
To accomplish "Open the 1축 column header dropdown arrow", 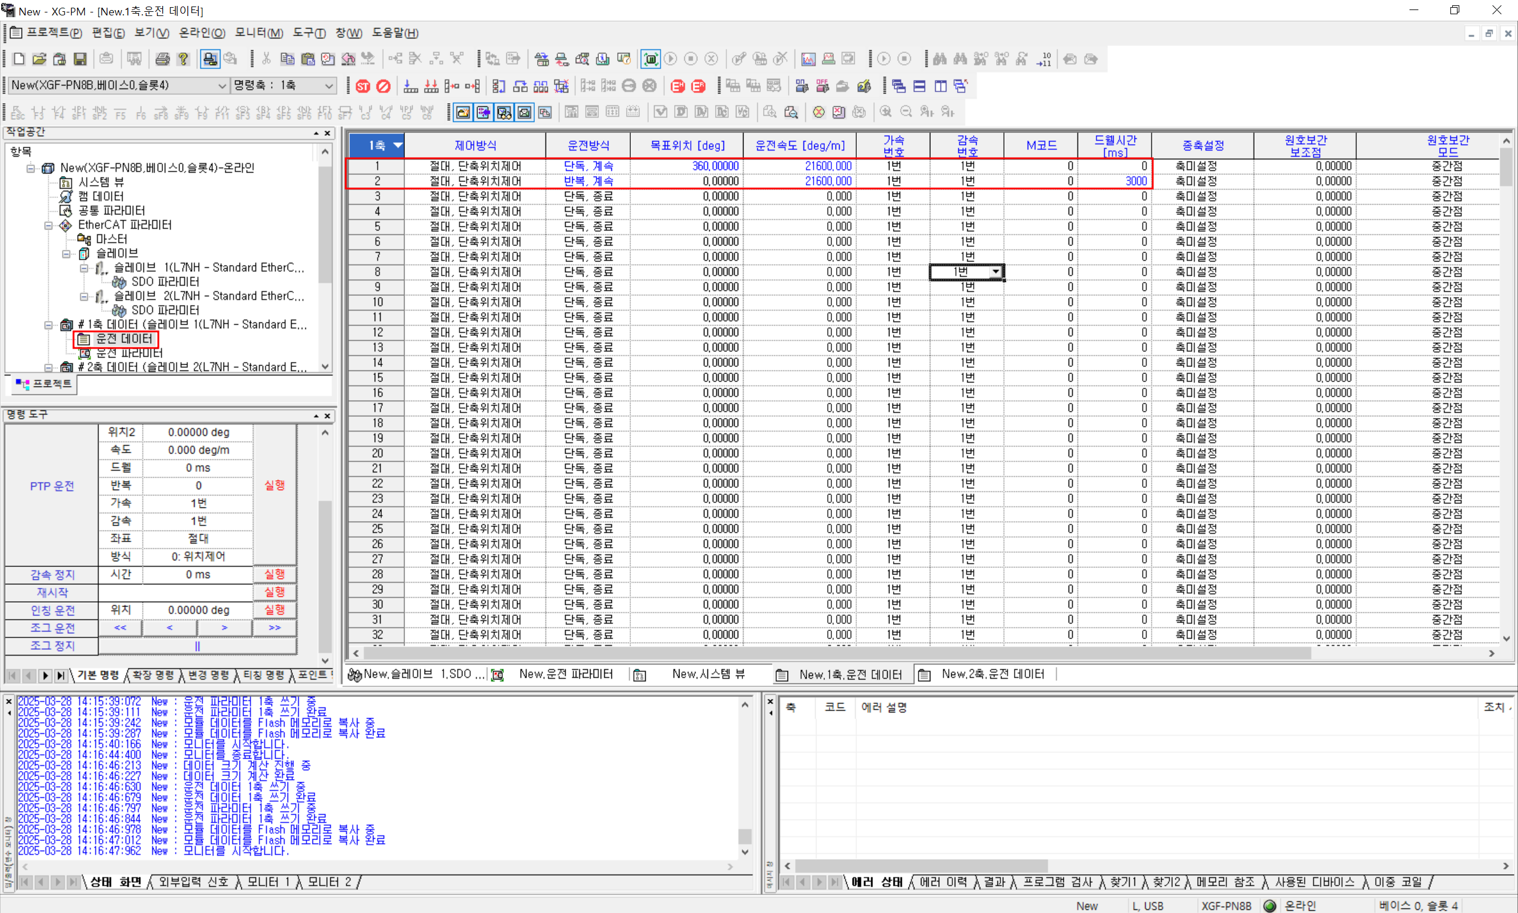I will click(397, 146).
